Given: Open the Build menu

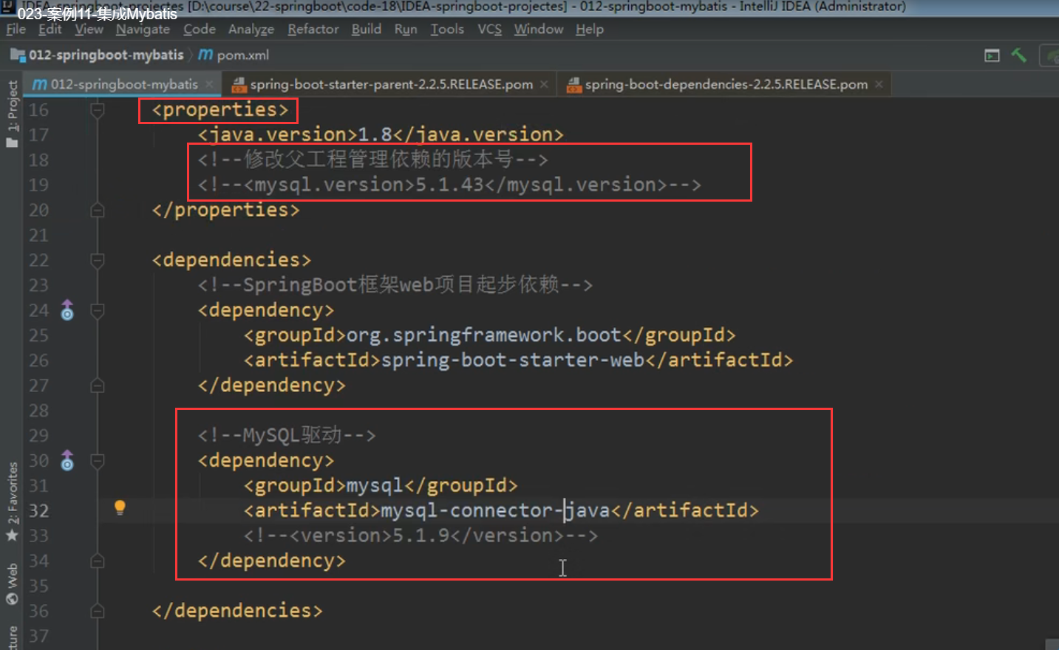Looking at the screenshot, I should click(x=367, y=29).
